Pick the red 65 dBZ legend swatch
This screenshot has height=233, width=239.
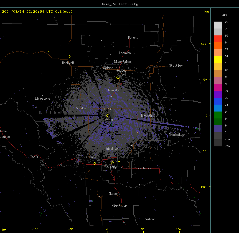218,39
